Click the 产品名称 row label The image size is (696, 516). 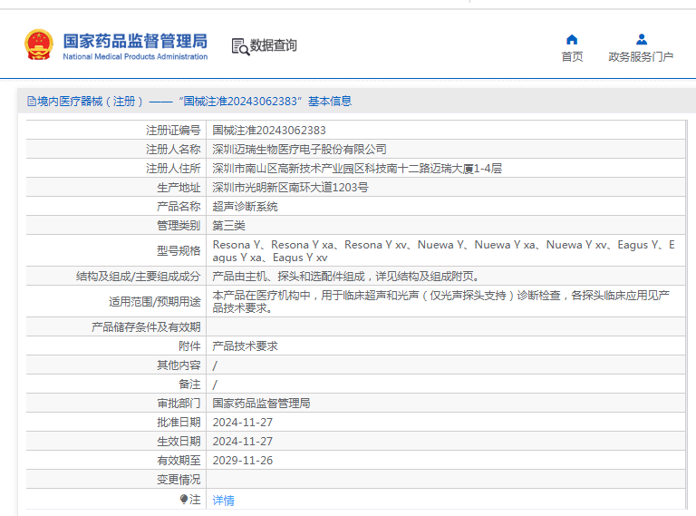pyautogui.click(x=179, y=207)
